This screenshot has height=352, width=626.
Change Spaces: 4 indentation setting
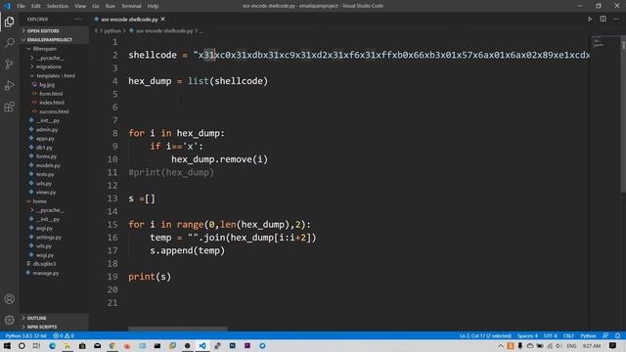(527, 335)
